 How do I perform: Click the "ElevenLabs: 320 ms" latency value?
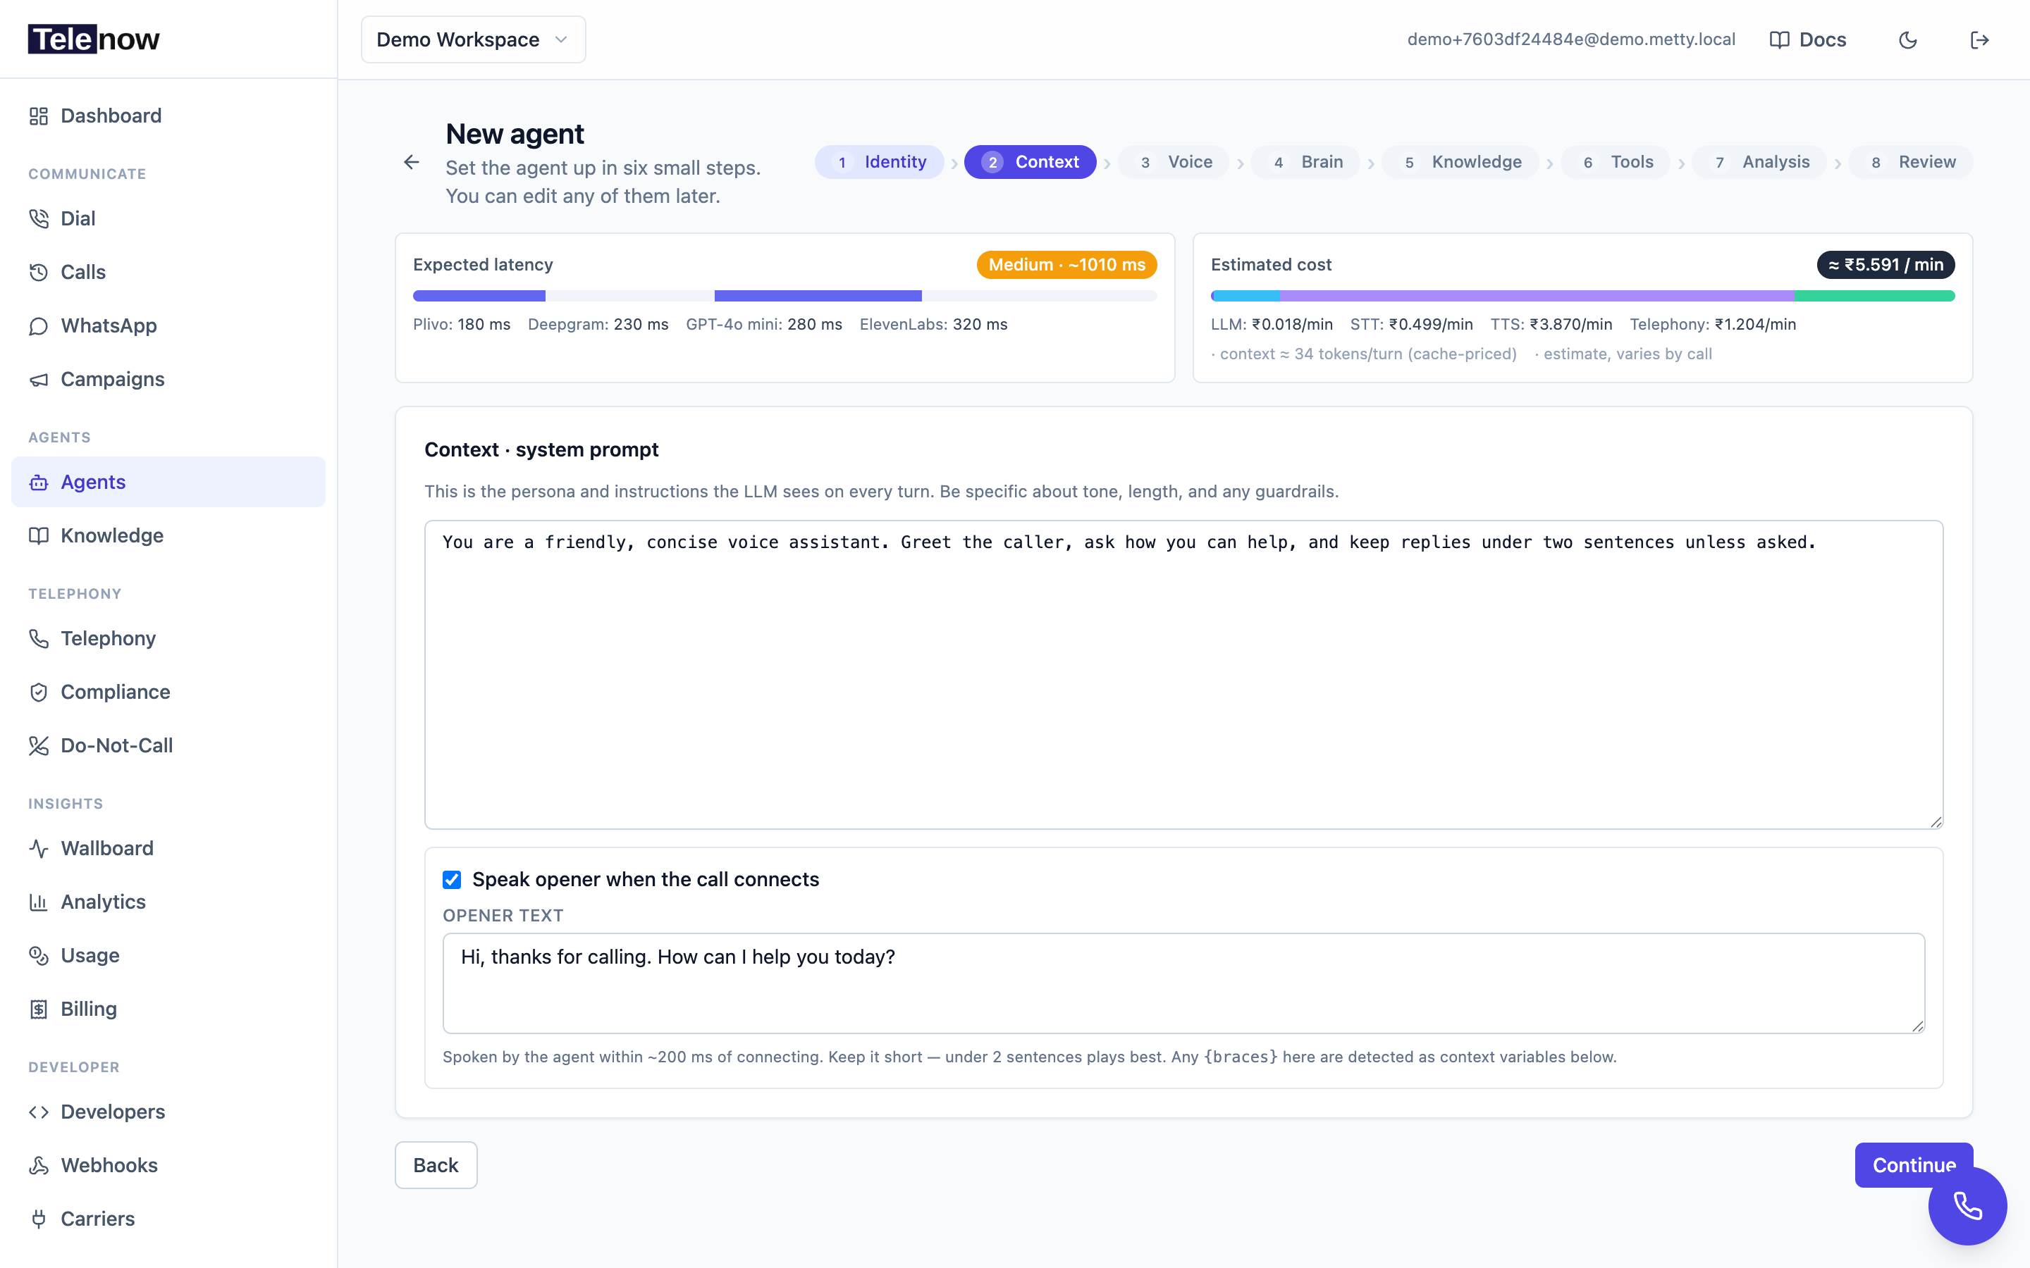pyautogui.click(x=934, y=325)
